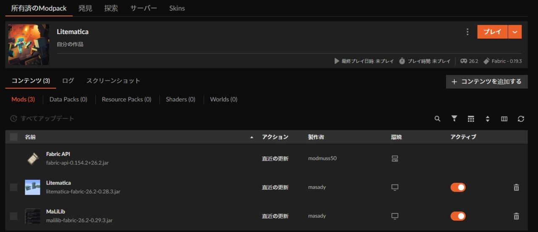Click the play time stopwatch icon

pos(402,61)
